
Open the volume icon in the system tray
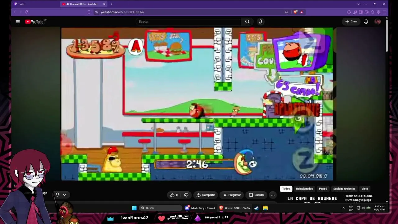(363, 208)
